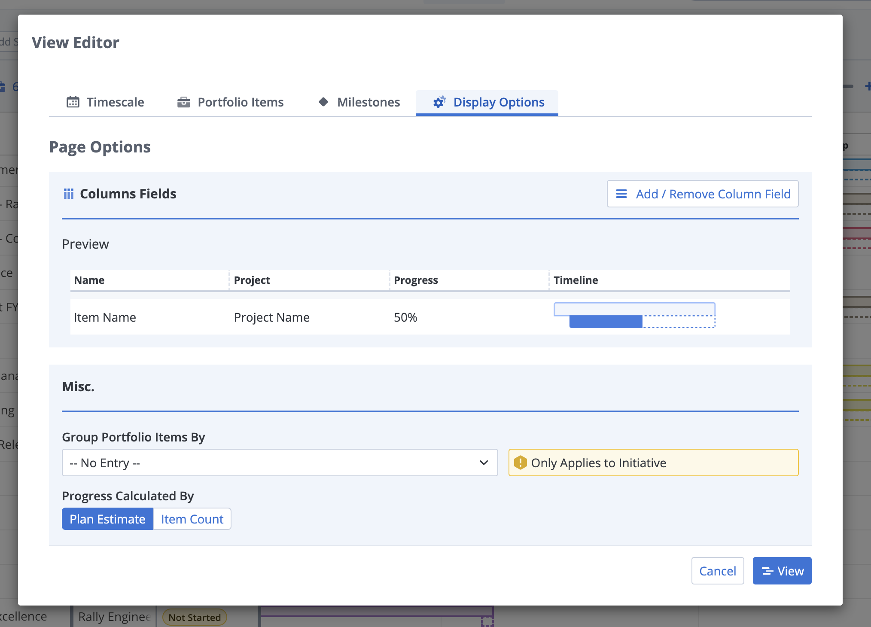Viewport: 871px width, 627px height.
Task: Click the chevron on the No Entry selector
Action: (484, 463)
